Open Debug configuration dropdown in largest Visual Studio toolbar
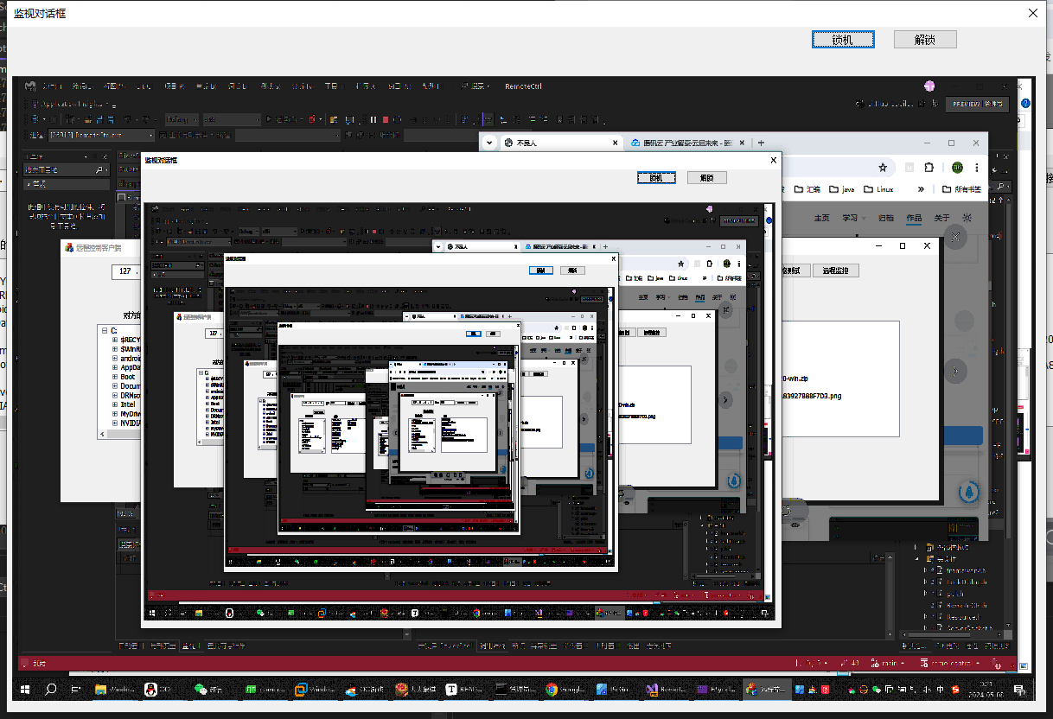This screenshot has height=719, width=1053. coord(182,119)
